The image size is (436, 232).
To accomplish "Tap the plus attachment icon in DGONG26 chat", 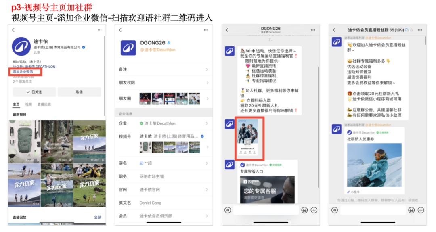I will (x=314, y=210).
